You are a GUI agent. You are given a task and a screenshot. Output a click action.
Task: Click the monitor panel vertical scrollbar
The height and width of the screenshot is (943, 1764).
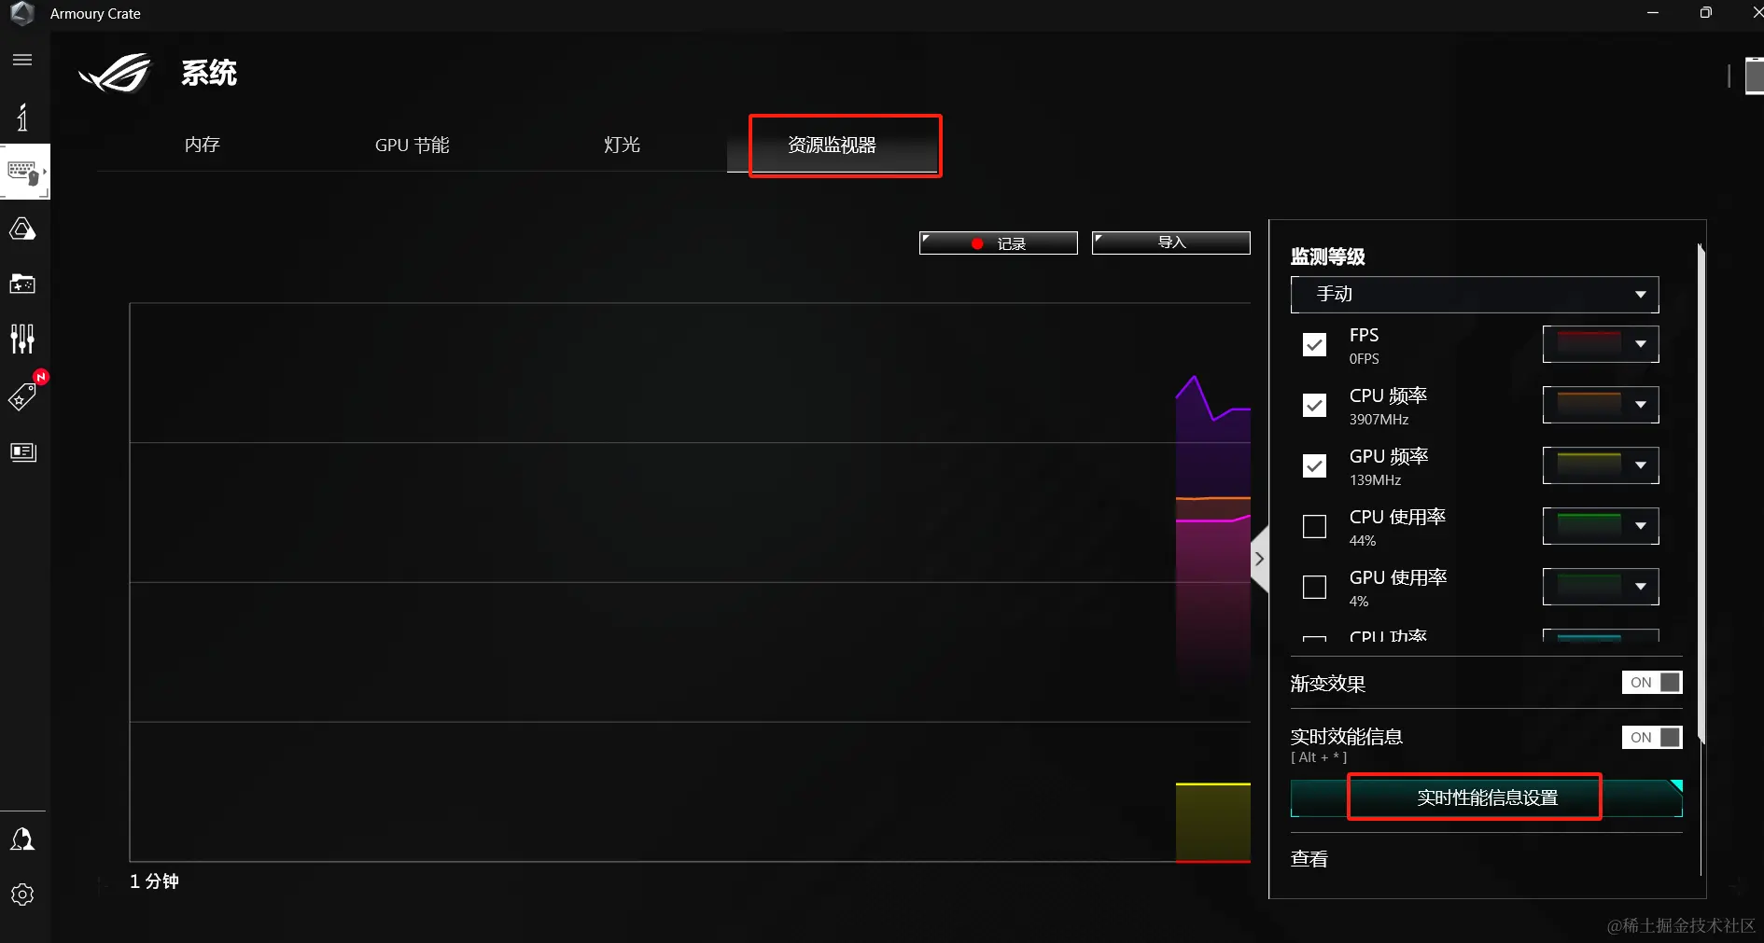click(1701, 494)
